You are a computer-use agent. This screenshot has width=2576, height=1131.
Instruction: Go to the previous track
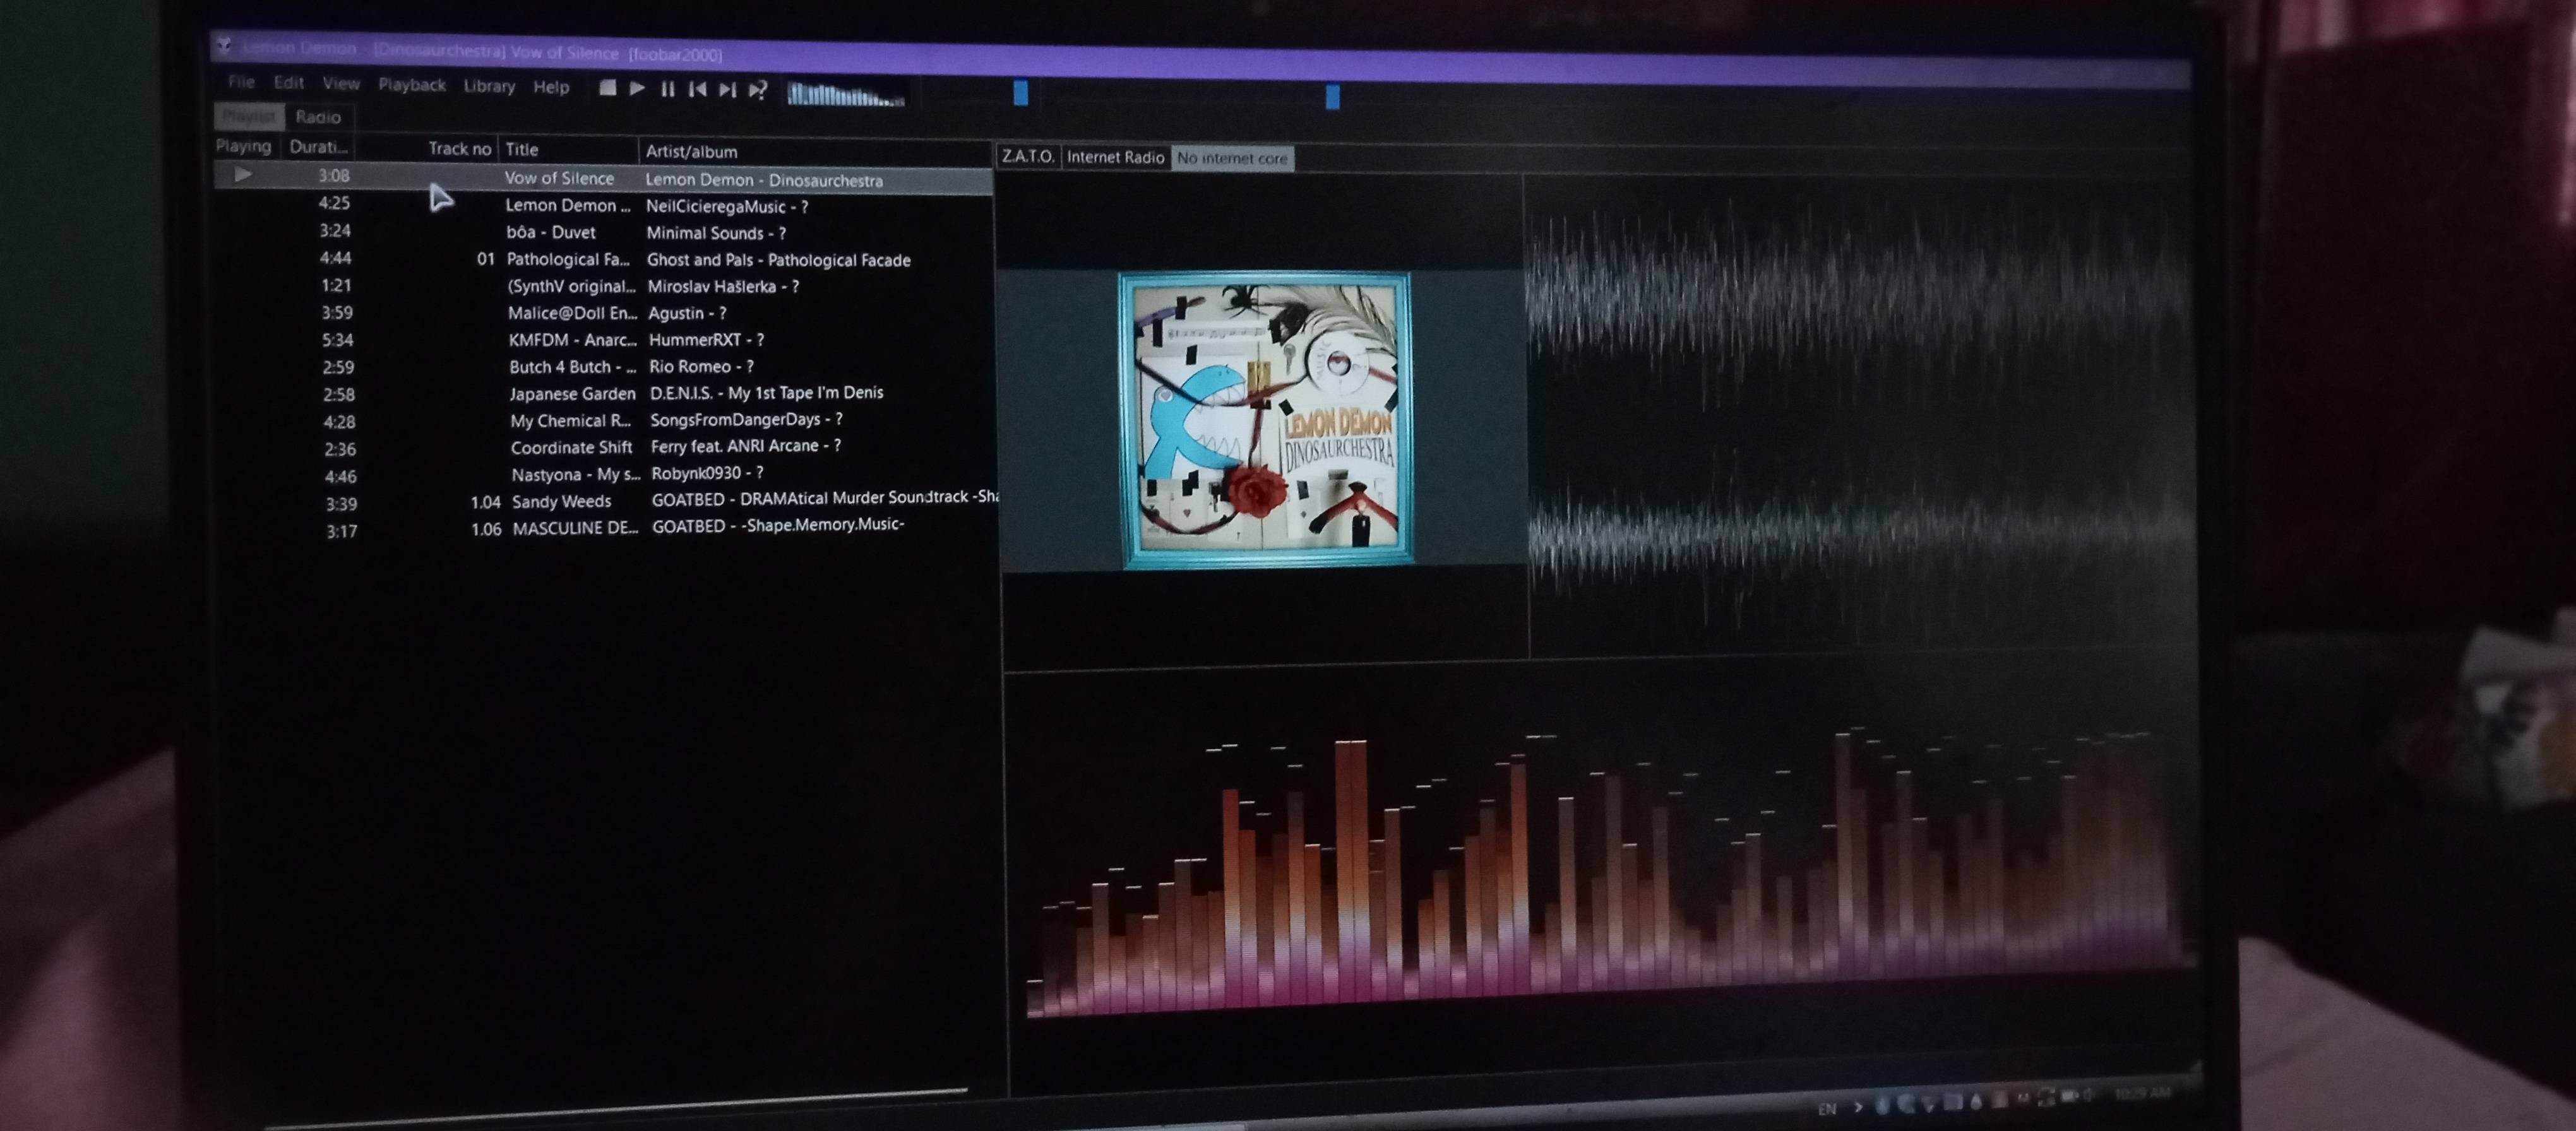[697, 89]
